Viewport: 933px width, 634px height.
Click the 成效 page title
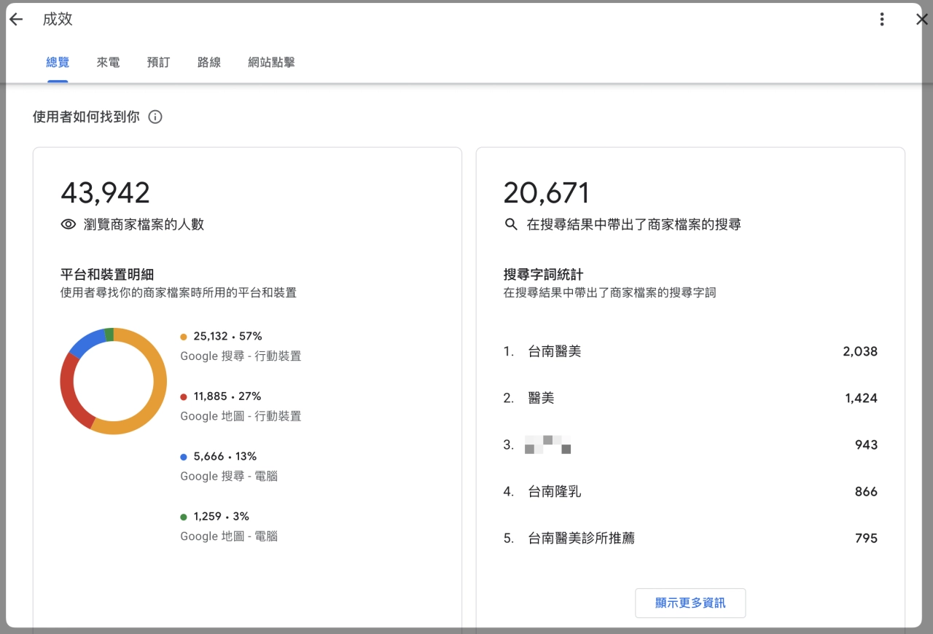58,20
